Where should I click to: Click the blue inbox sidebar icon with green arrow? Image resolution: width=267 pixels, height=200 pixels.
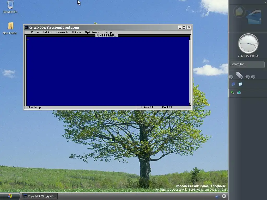click(x=239, y=92)
